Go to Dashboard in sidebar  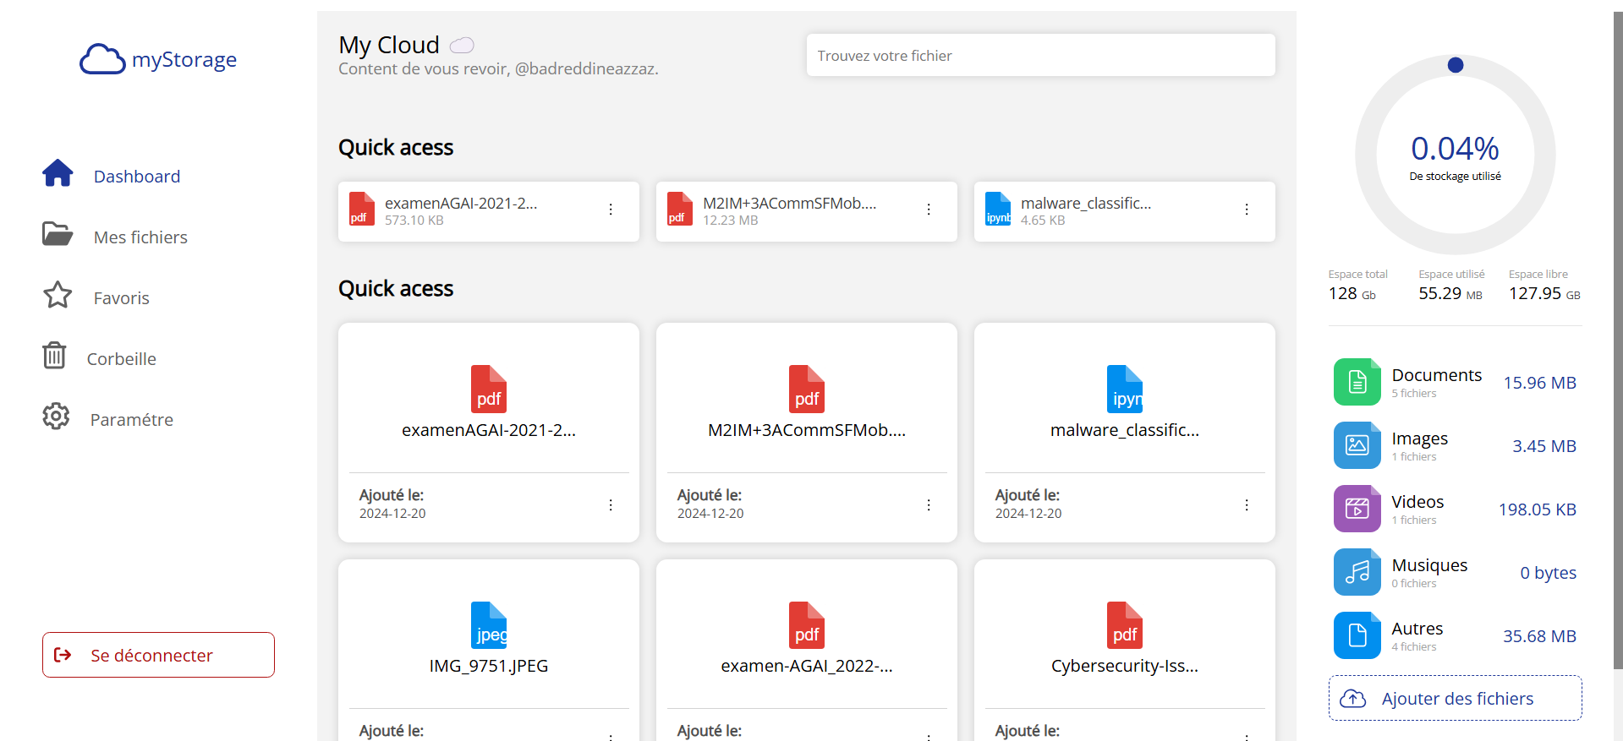[x=136, y=177]
